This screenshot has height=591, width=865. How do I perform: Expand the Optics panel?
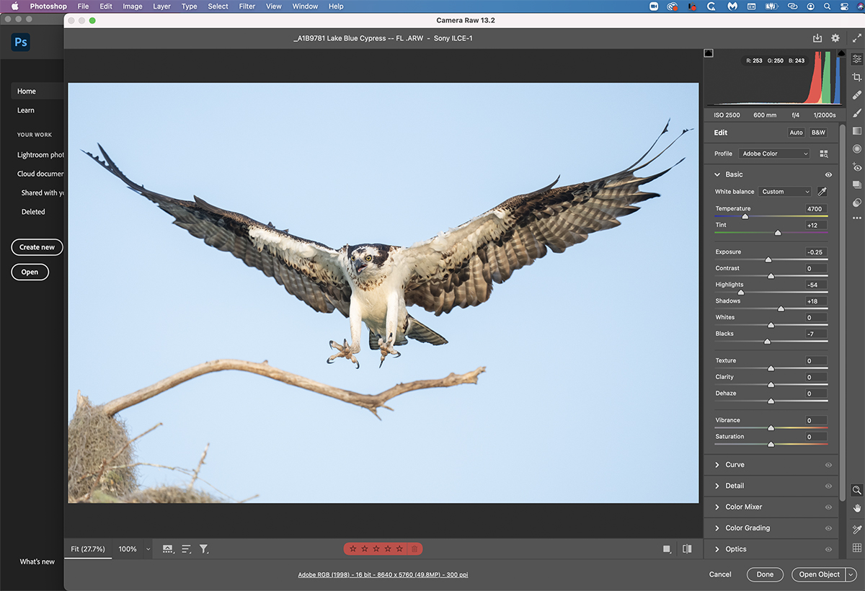[717, 549]
